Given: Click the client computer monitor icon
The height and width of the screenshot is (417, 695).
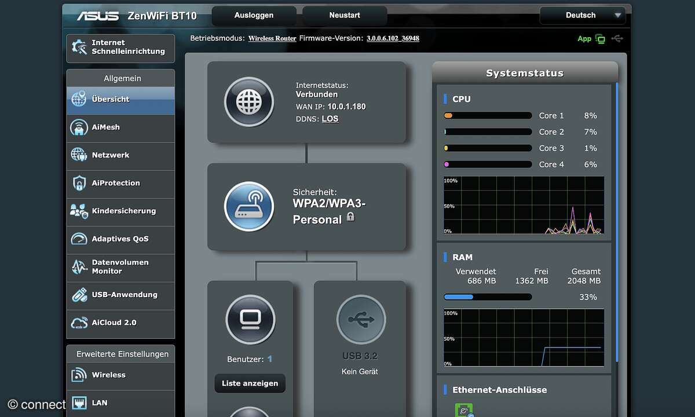Looking at the screenshot, I should pos(250,320).
